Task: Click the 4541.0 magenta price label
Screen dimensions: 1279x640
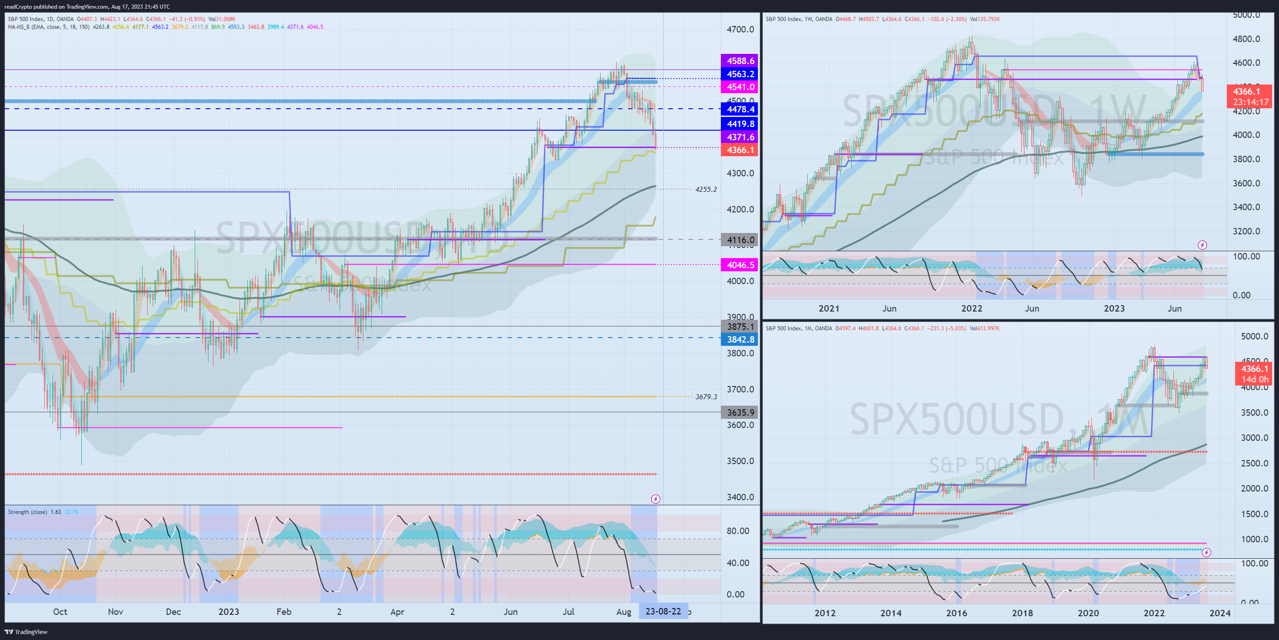Action: tap(739, 87)
